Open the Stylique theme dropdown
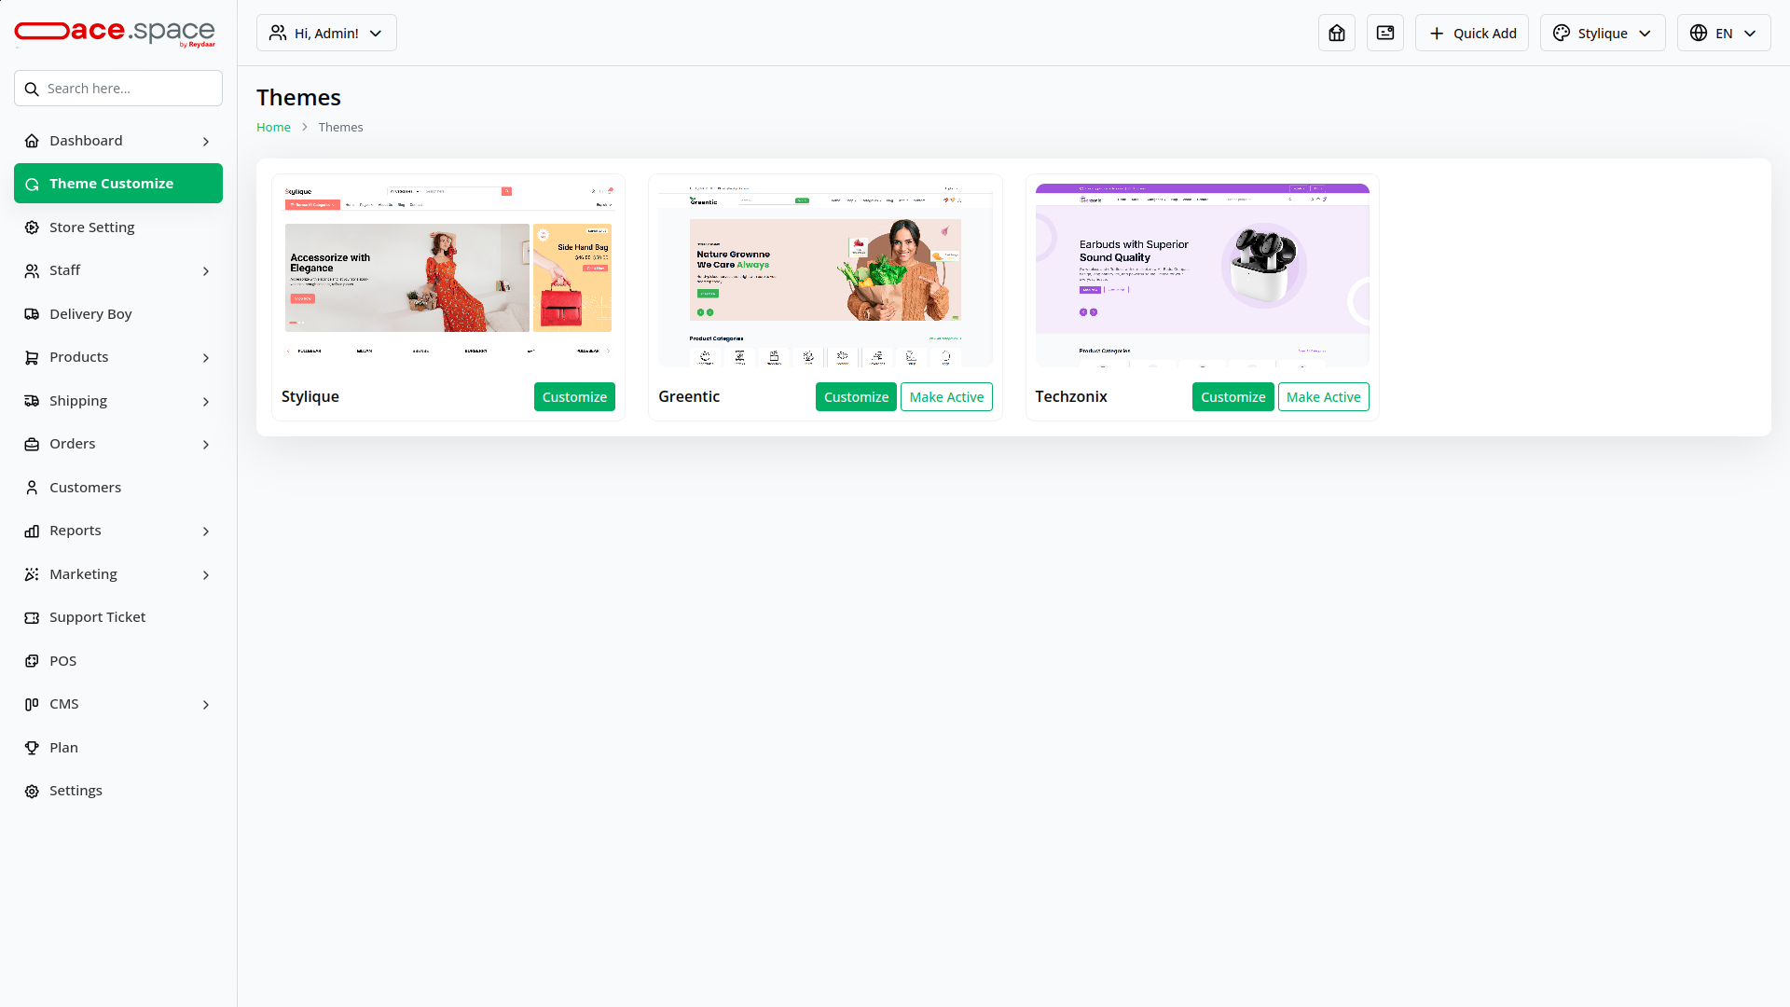Screen dimensions: 1790x1007 click(x=1603, y=33)
